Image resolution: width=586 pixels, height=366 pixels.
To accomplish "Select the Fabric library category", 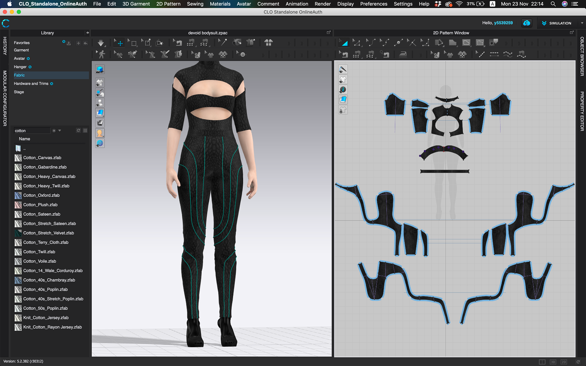I will coord(51,75).
